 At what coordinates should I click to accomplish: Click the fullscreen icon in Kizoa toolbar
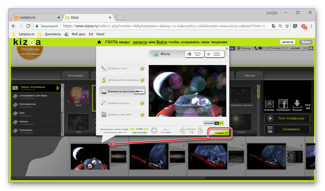coord(311,48)
